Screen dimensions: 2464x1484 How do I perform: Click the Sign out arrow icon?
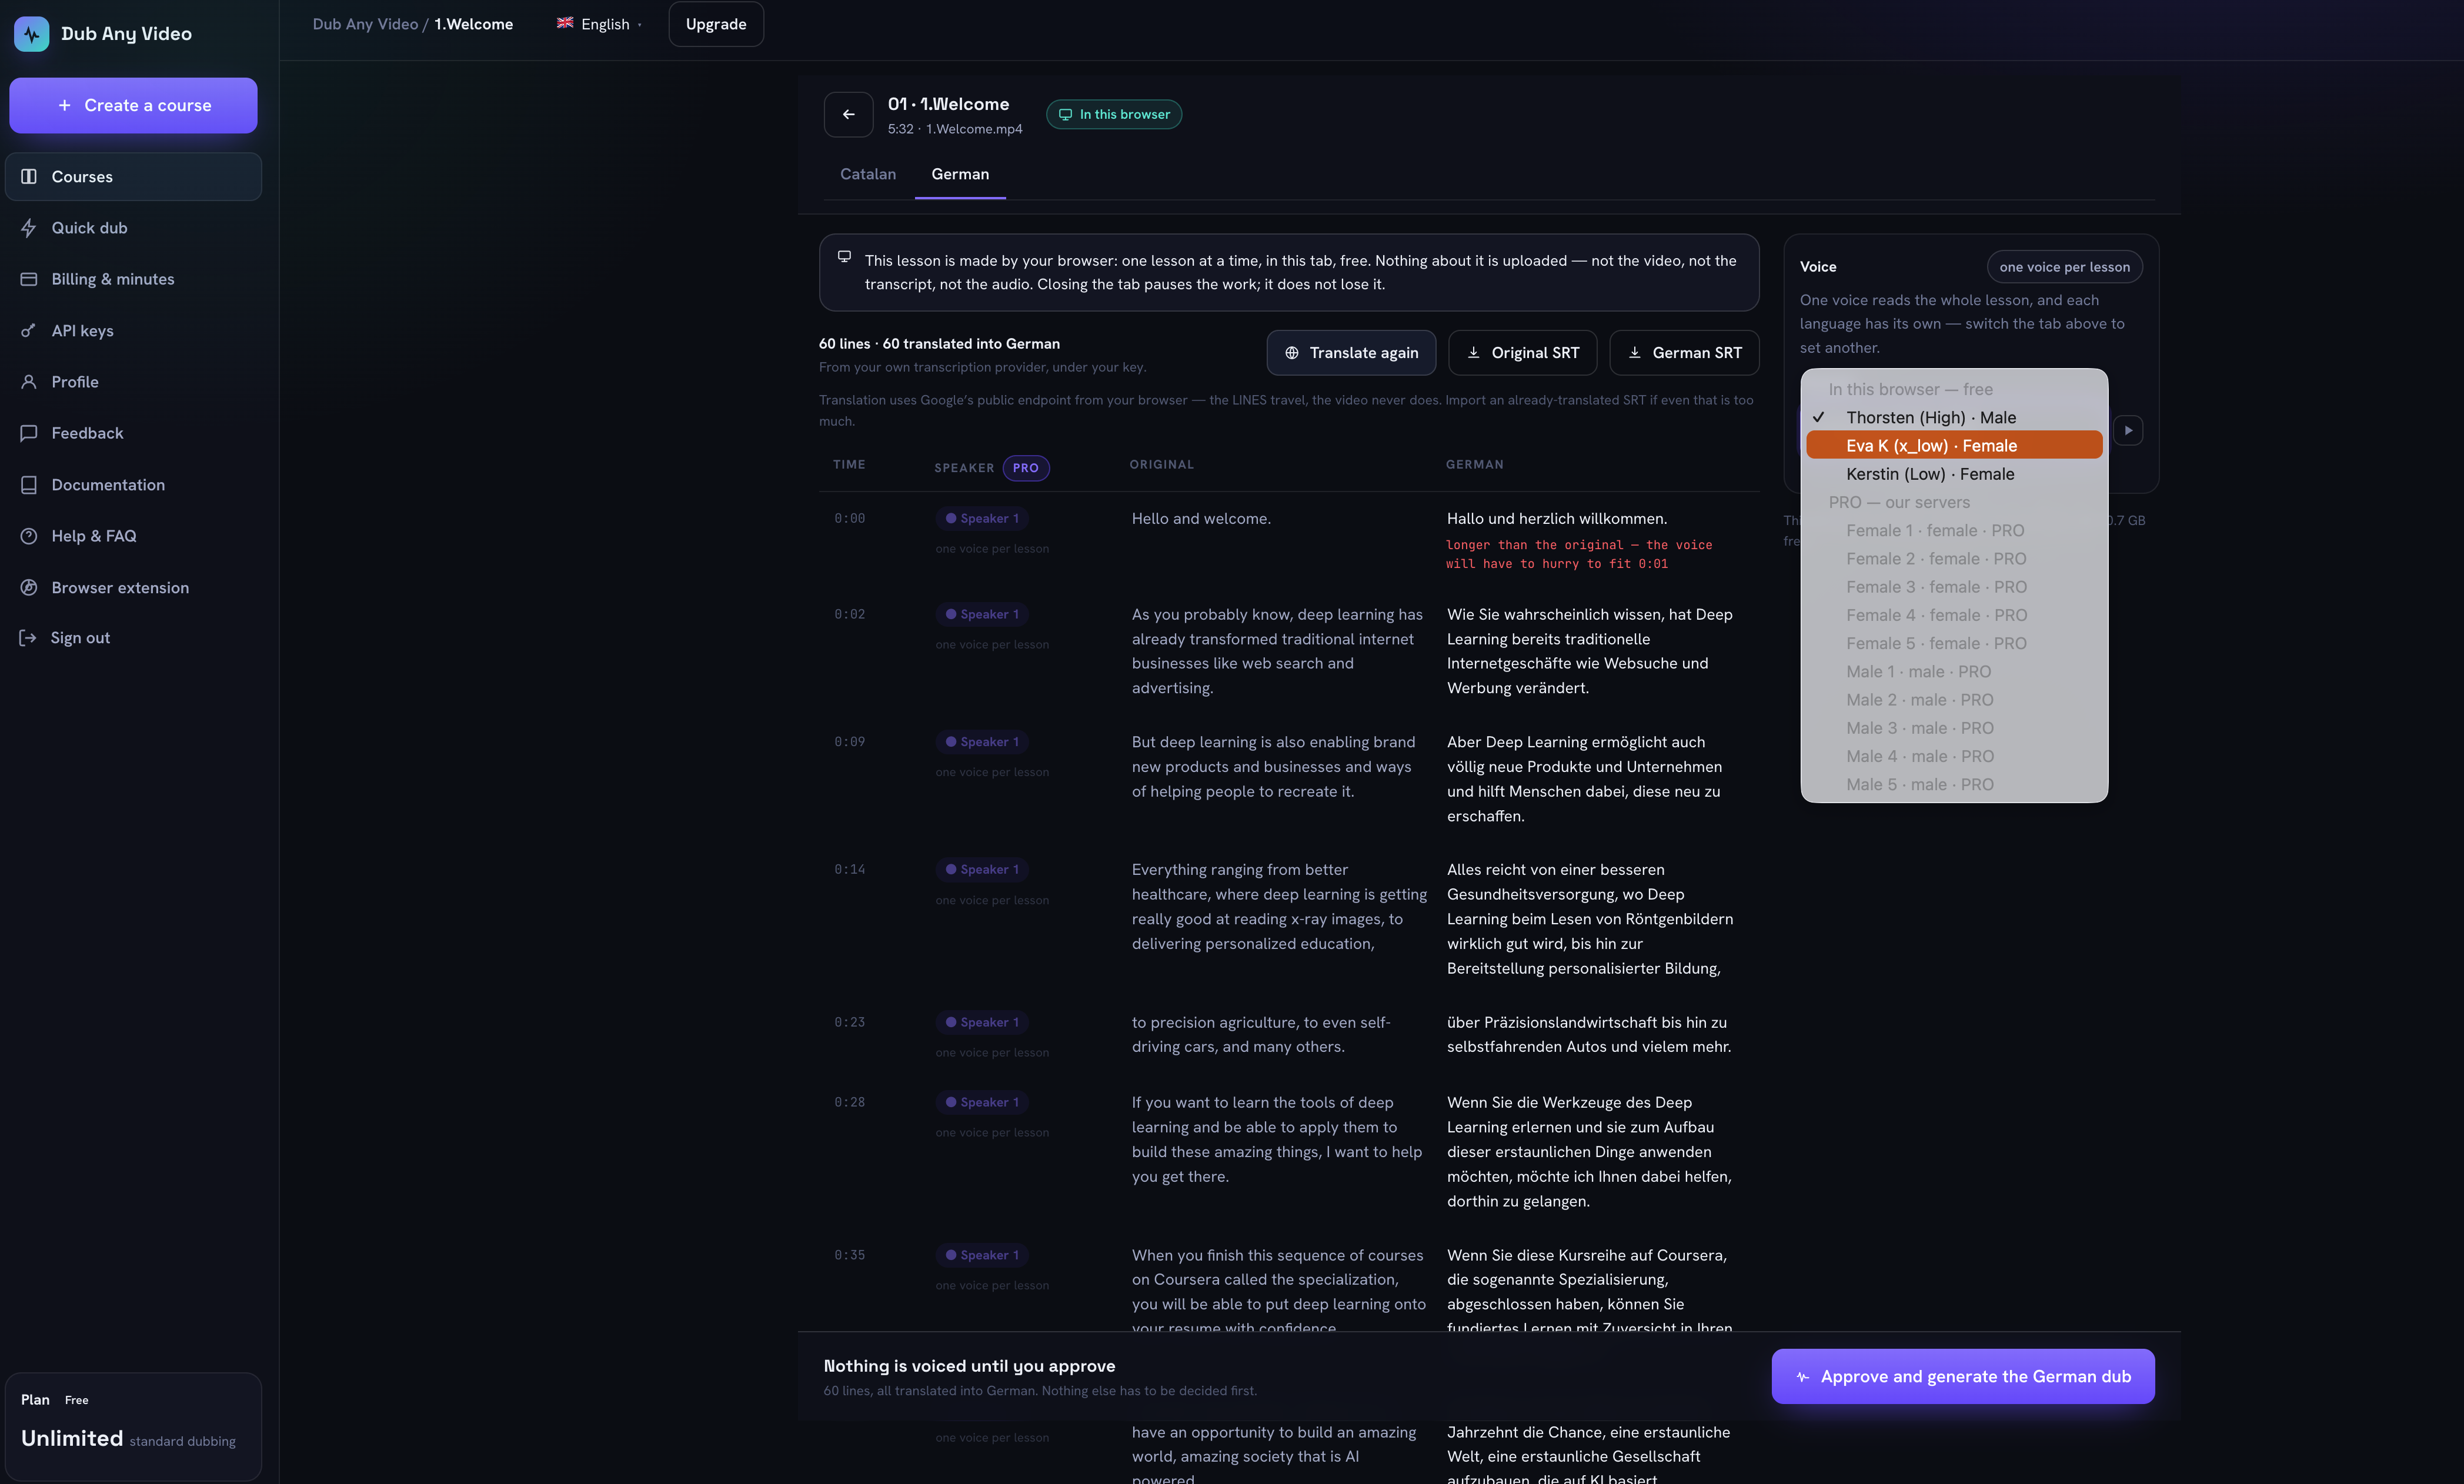[x=28, y=638]
